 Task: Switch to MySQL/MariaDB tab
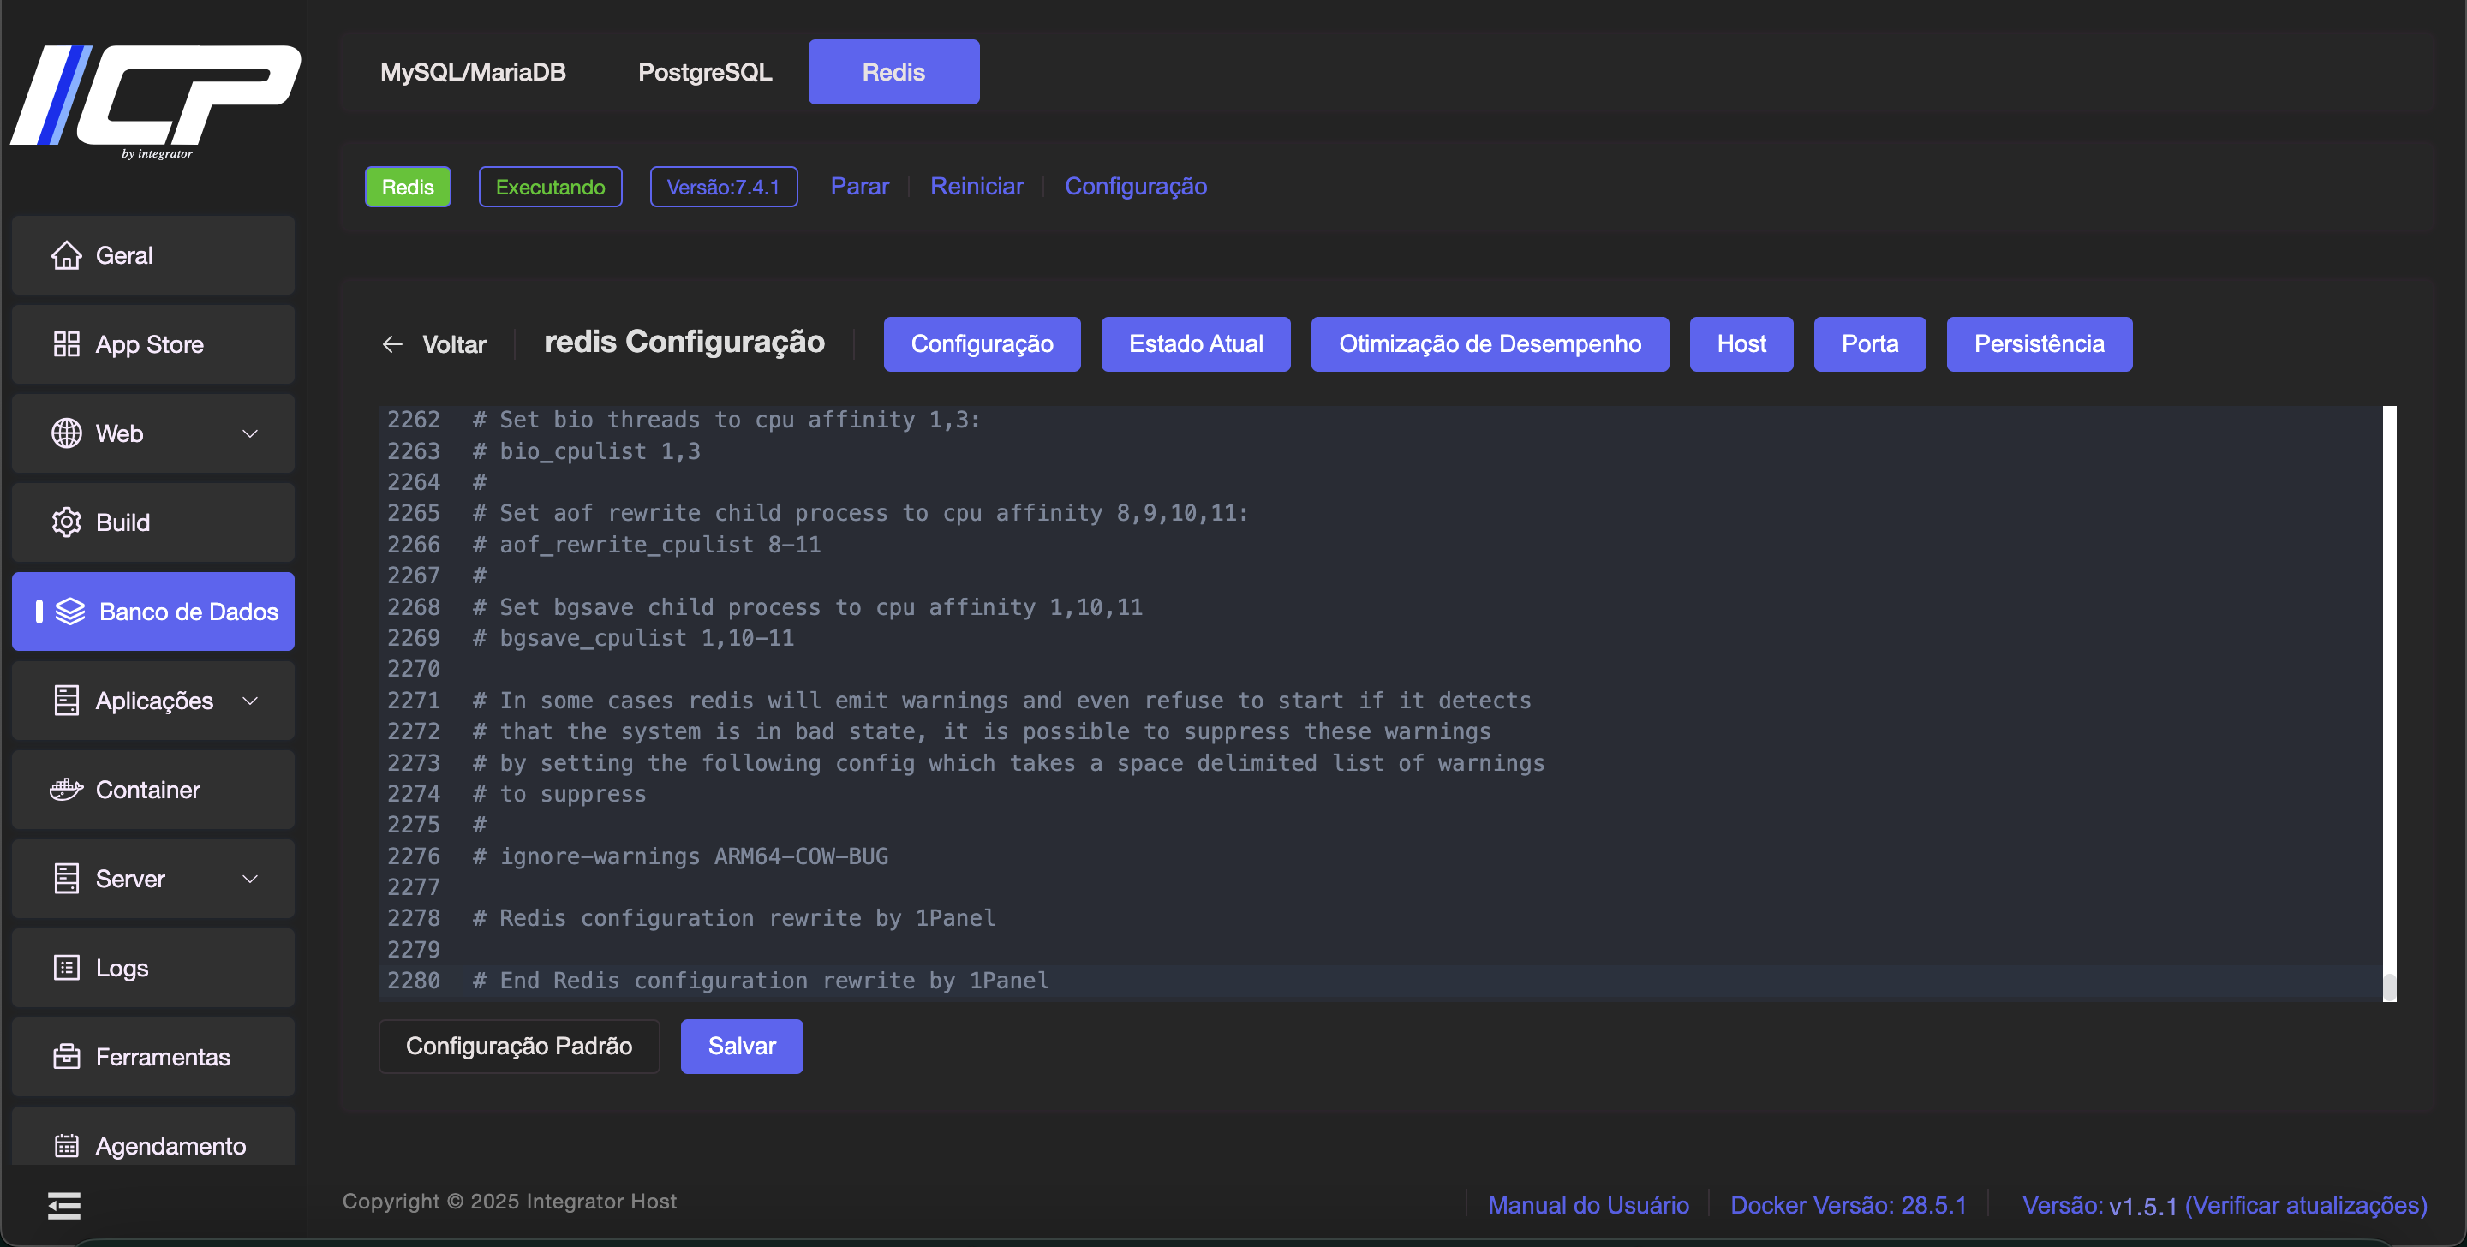point(473,72)
